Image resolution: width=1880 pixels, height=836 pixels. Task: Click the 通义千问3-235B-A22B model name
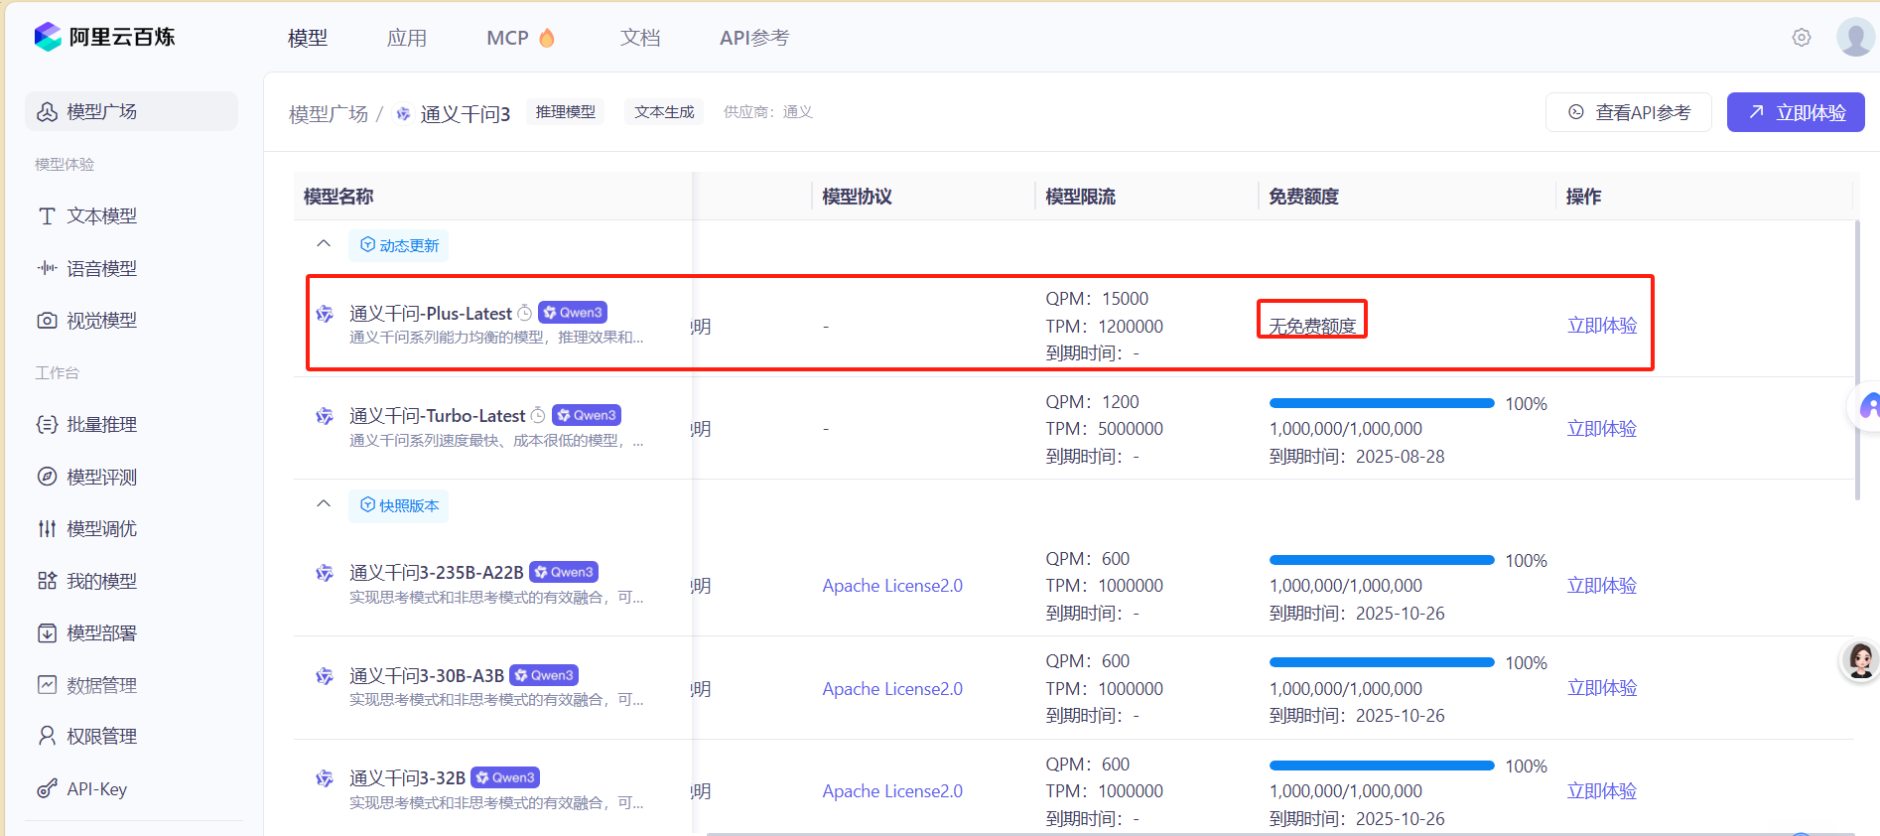coord(437,573)
